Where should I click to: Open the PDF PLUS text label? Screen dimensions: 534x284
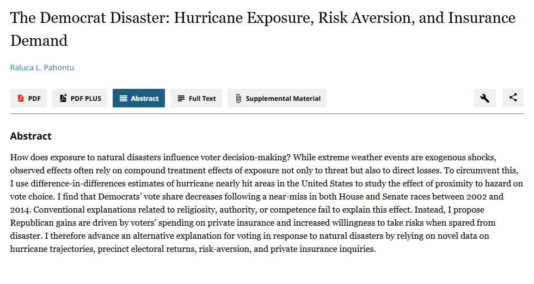tap(86, 99)
